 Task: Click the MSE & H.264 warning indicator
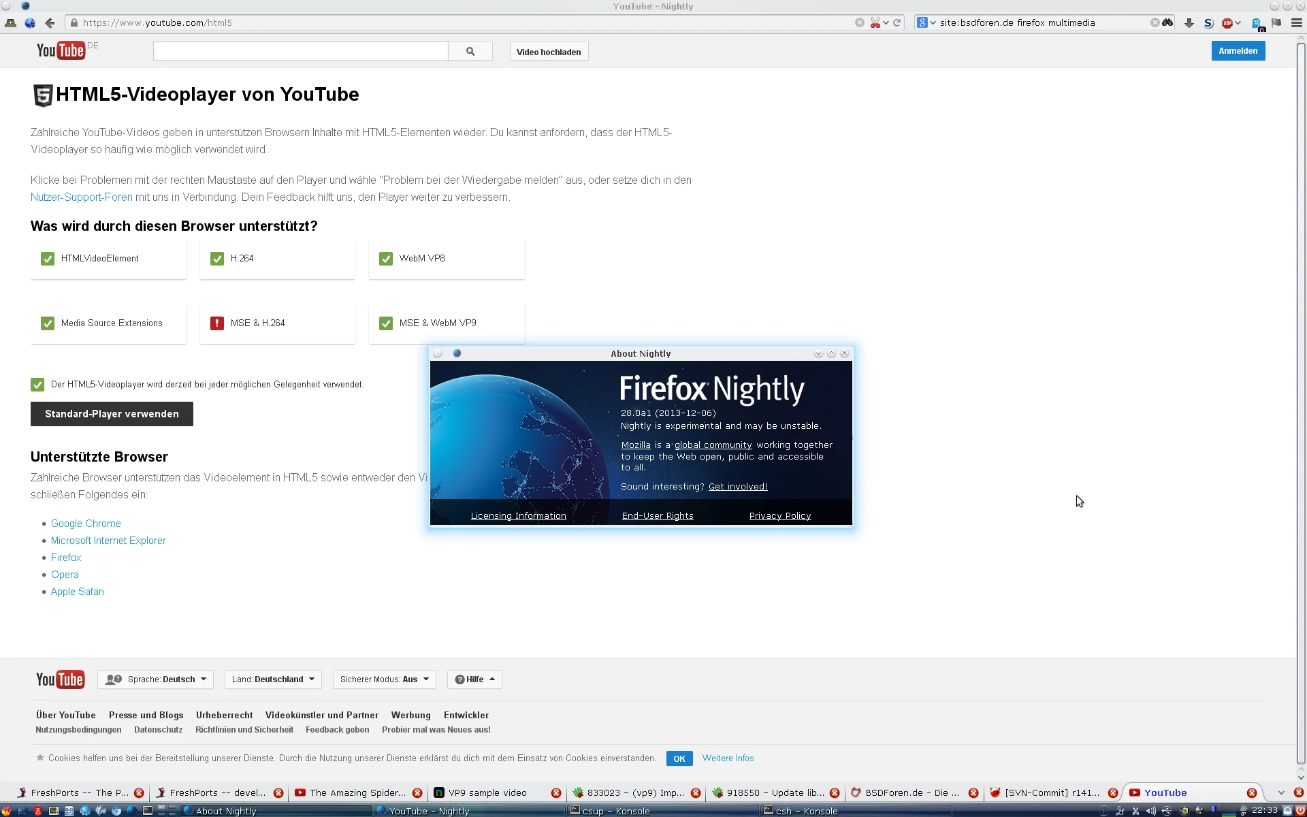[x=217, y=323]
